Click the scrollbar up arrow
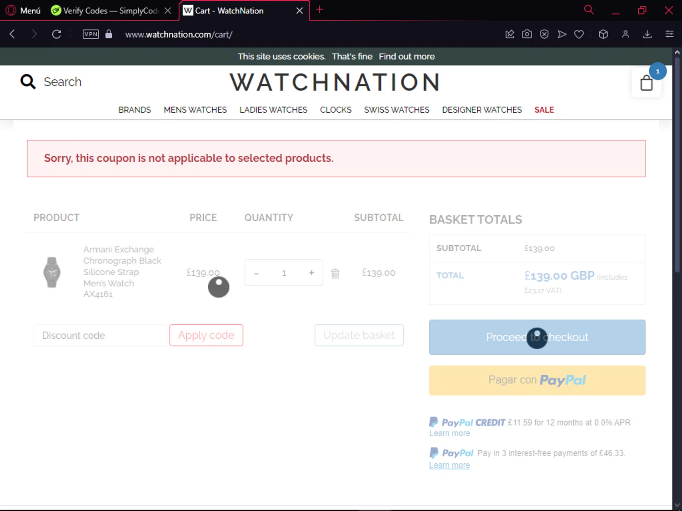682x511 pixels. [677, 52]
